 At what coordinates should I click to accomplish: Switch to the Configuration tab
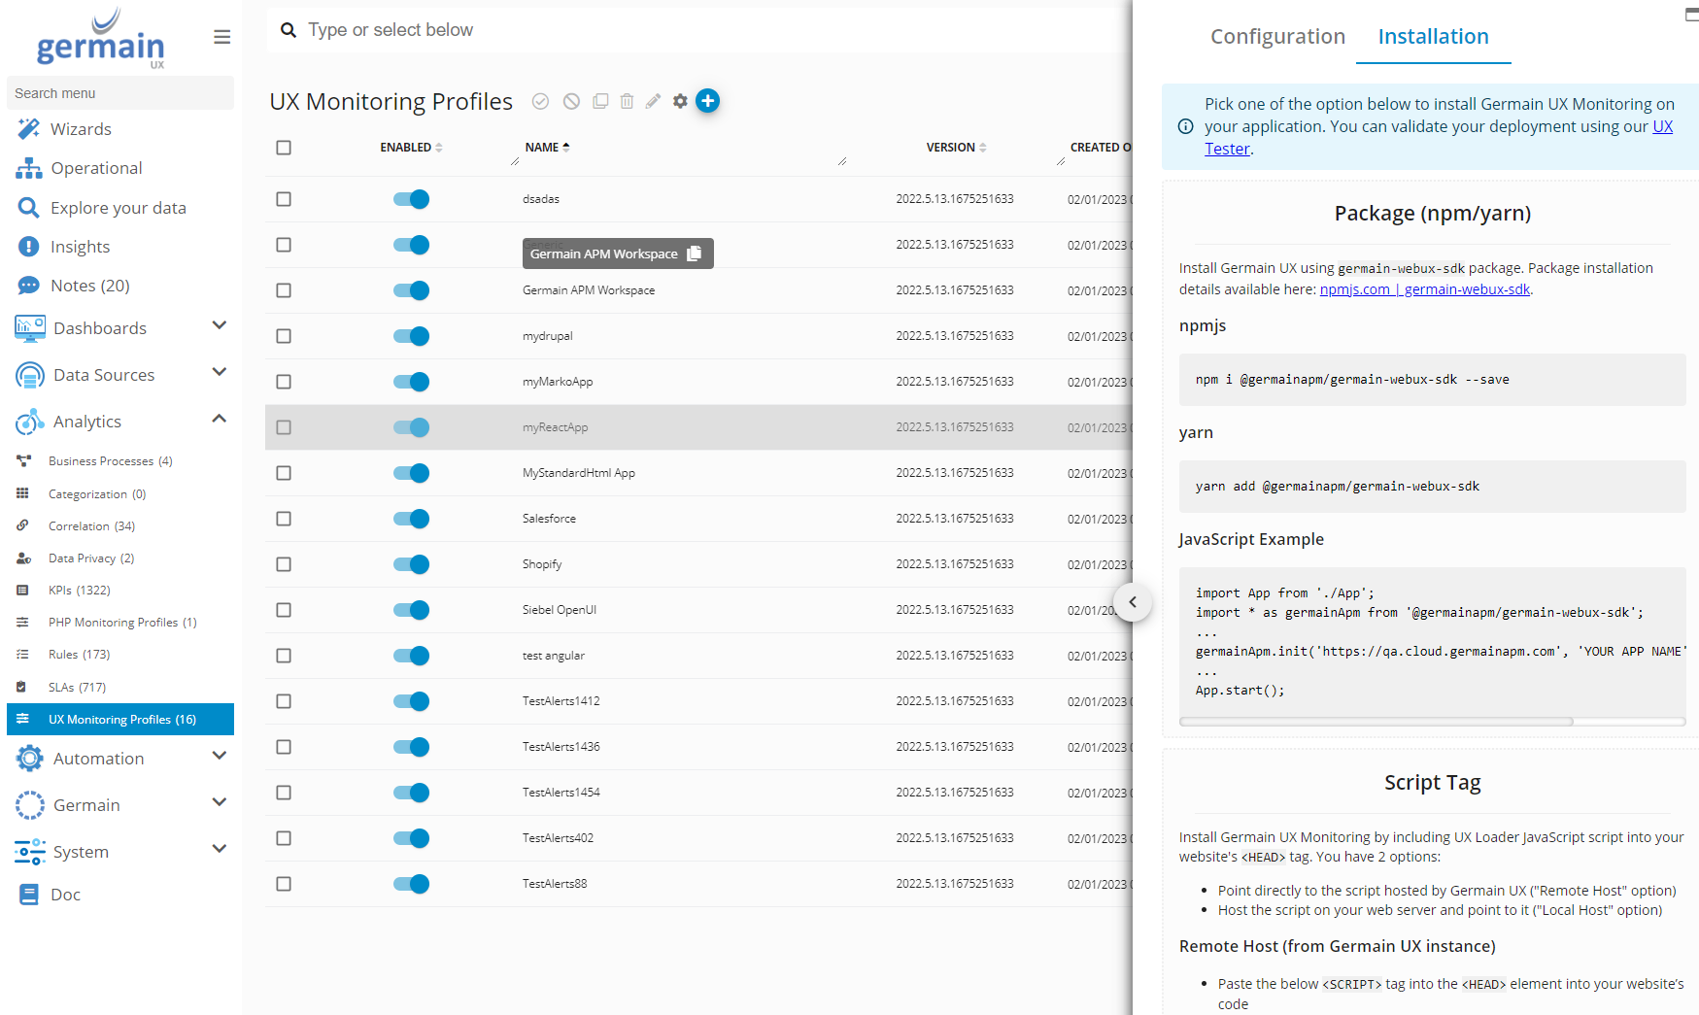[x=1276, y=37]
